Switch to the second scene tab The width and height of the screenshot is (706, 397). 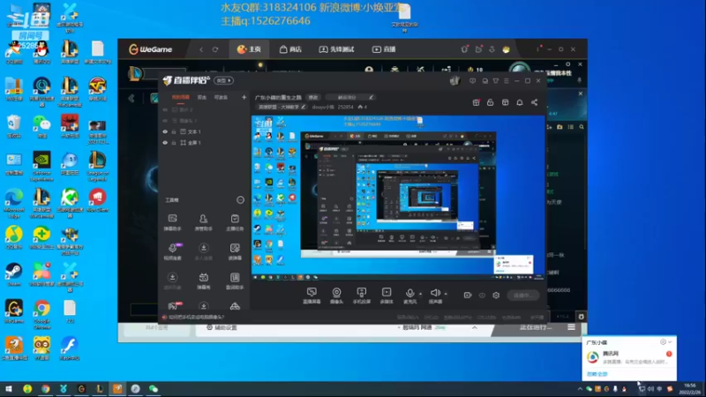[202, 97]
